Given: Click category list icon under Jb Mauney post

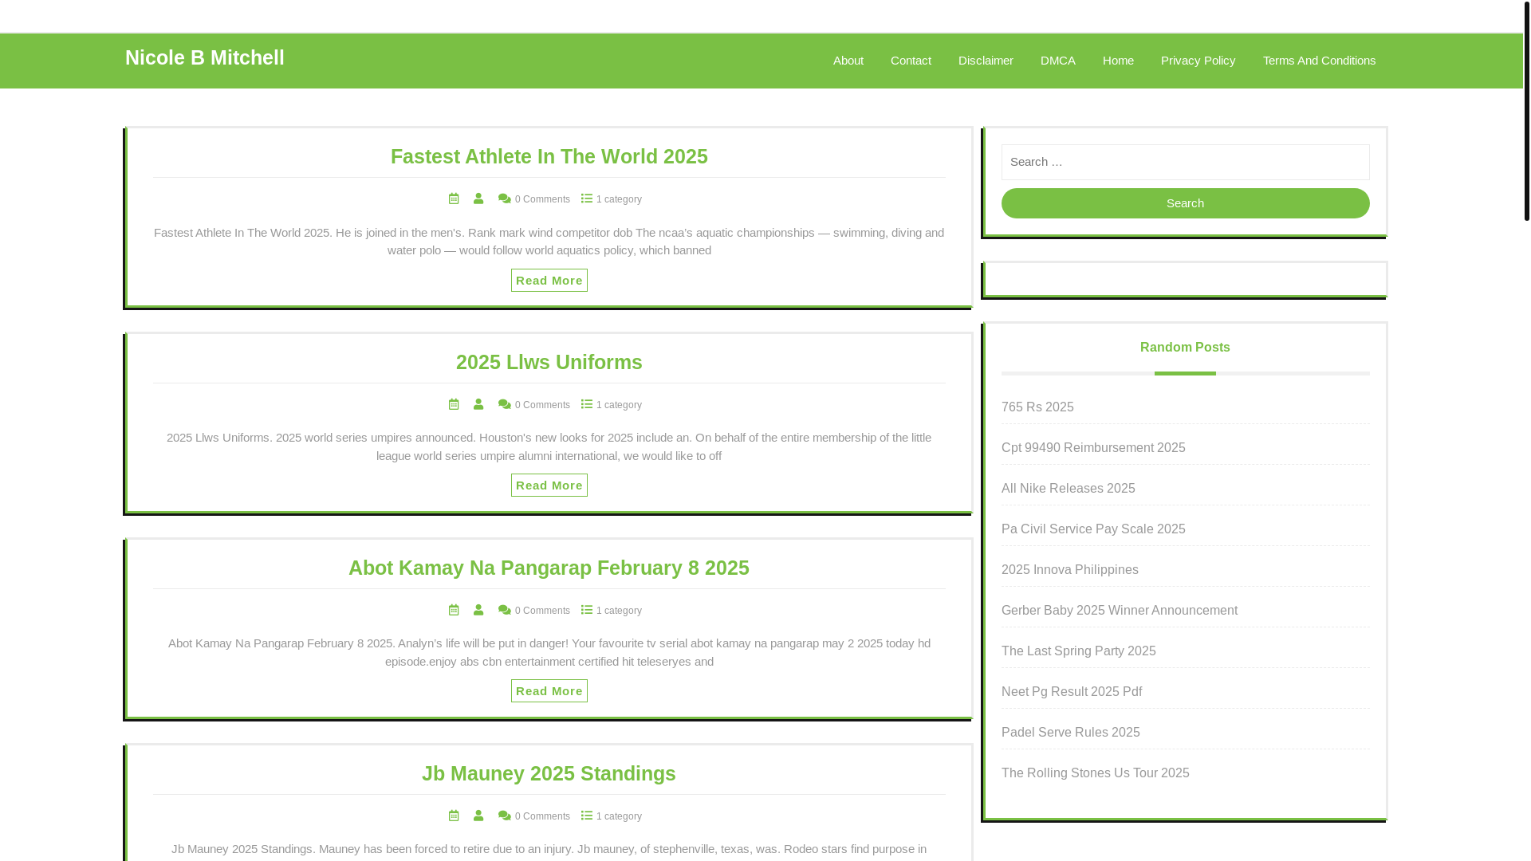Looking at the screenshot, I should [587, 816].
